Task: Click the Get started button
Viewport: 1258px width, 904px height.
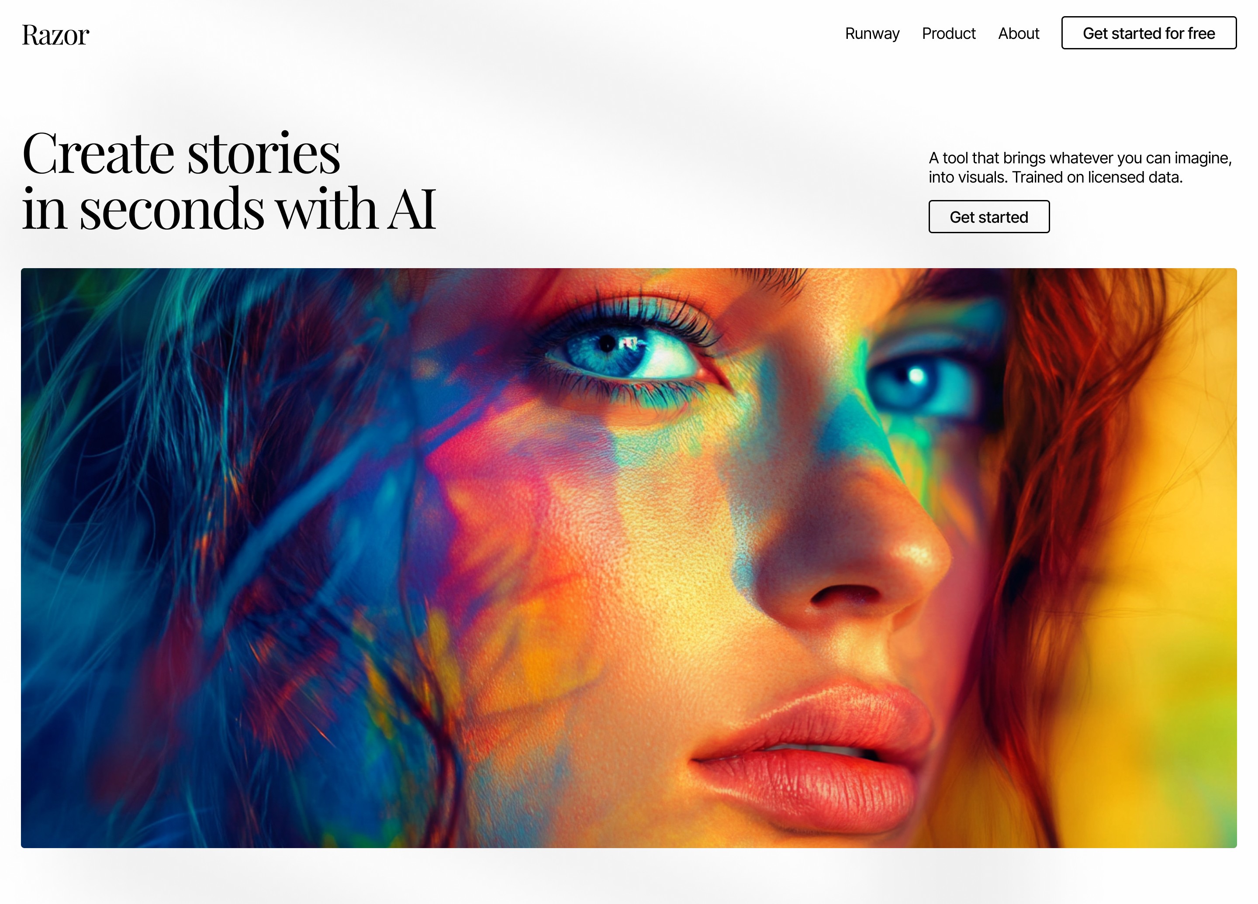Action: 989,217
